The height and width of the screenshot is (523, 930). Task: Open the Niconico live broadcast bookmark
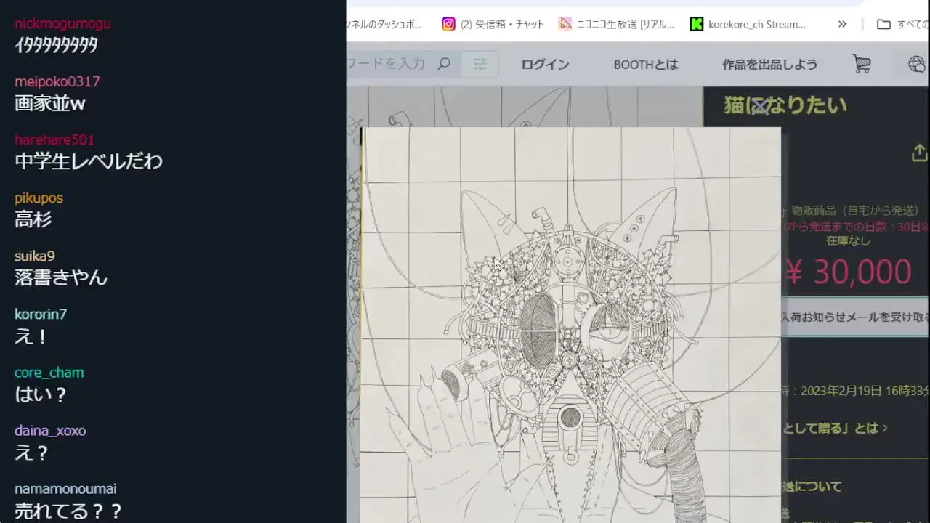[x=617, y=24]
